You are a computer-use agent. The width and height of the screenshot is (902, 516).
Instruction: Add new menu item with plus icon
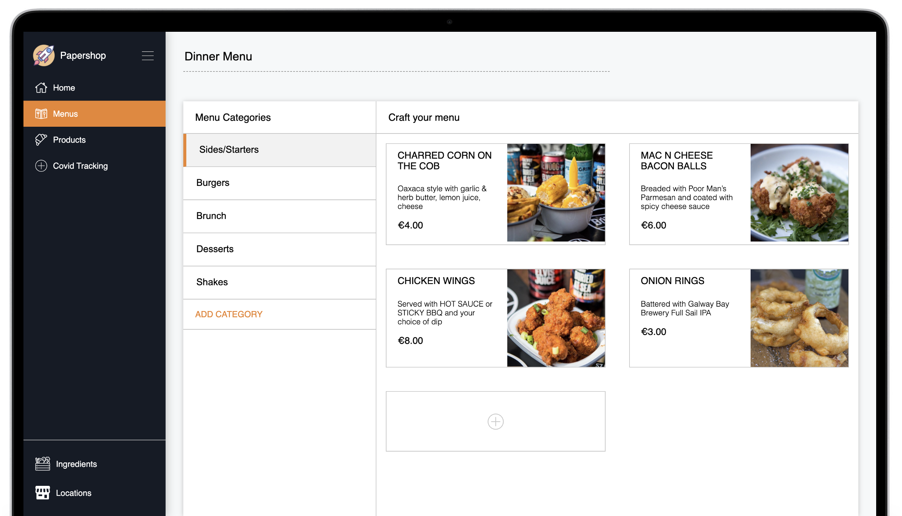495,421
